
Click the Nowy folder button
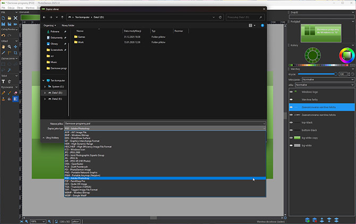pyautogui.click(x=68, y=25)
